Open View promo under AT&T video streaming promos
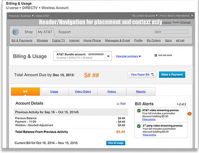Image resolution: width=199 pixels, height=153 pixels. 149,119
